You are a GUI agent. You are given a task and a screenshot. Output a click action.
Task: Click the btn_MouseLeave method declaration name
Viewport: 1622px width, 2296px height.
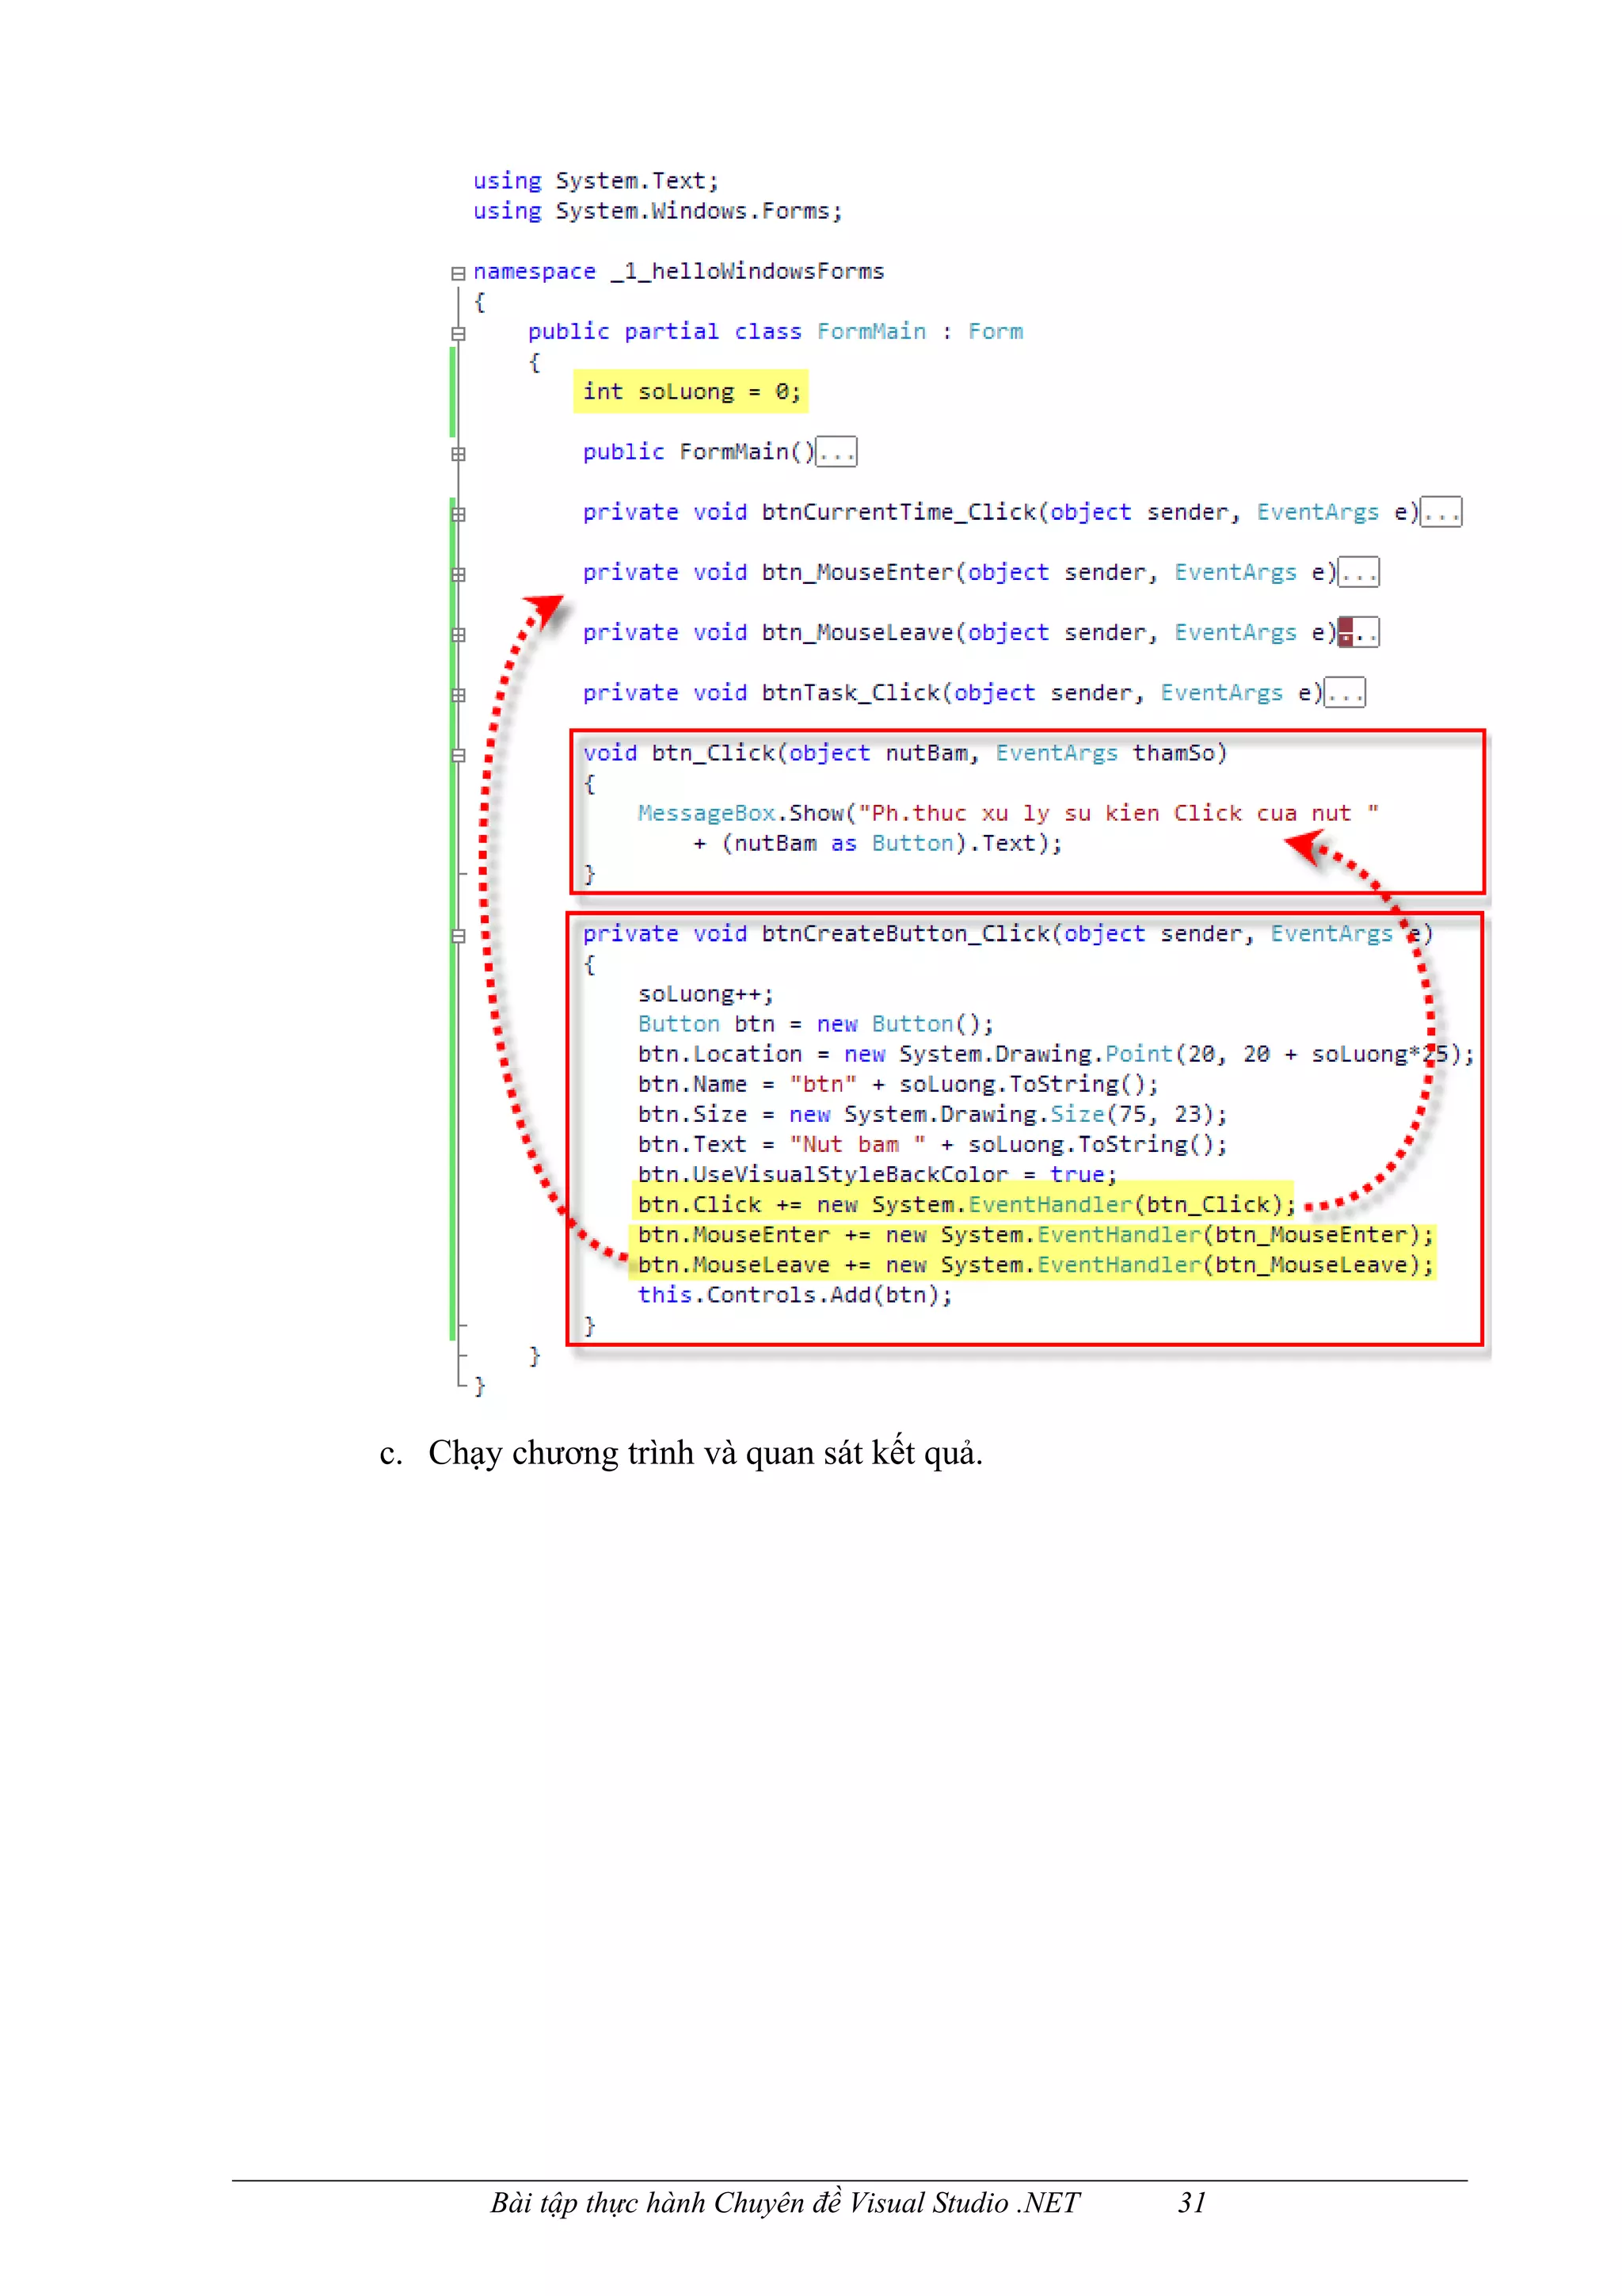859,632
